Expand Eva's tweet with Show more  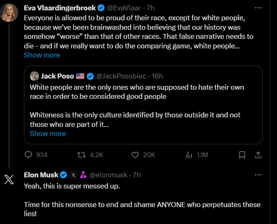[x=42, y=55]
